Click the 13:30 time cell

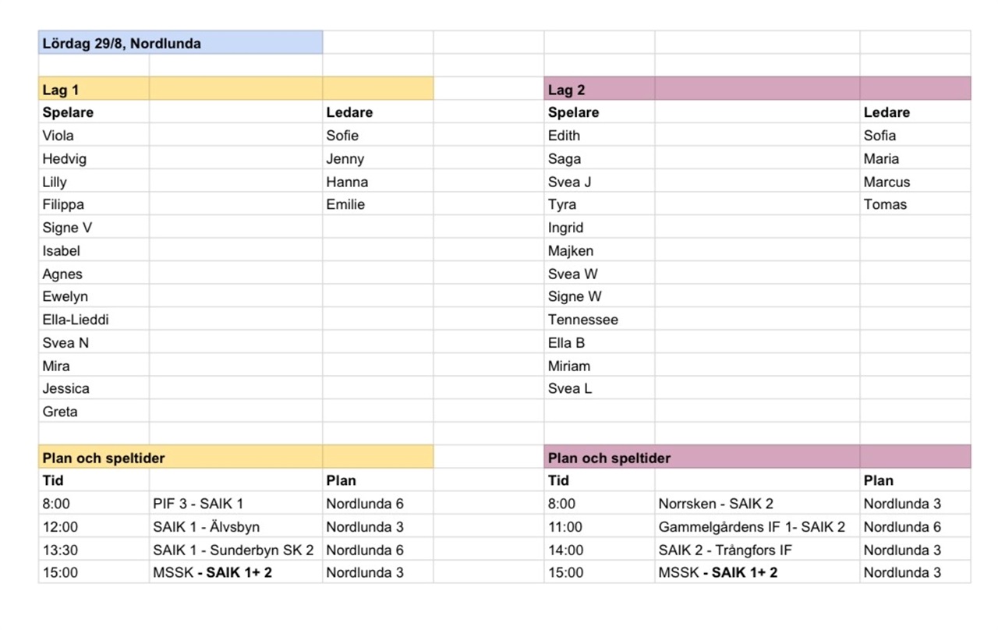[x=94, y=550]
